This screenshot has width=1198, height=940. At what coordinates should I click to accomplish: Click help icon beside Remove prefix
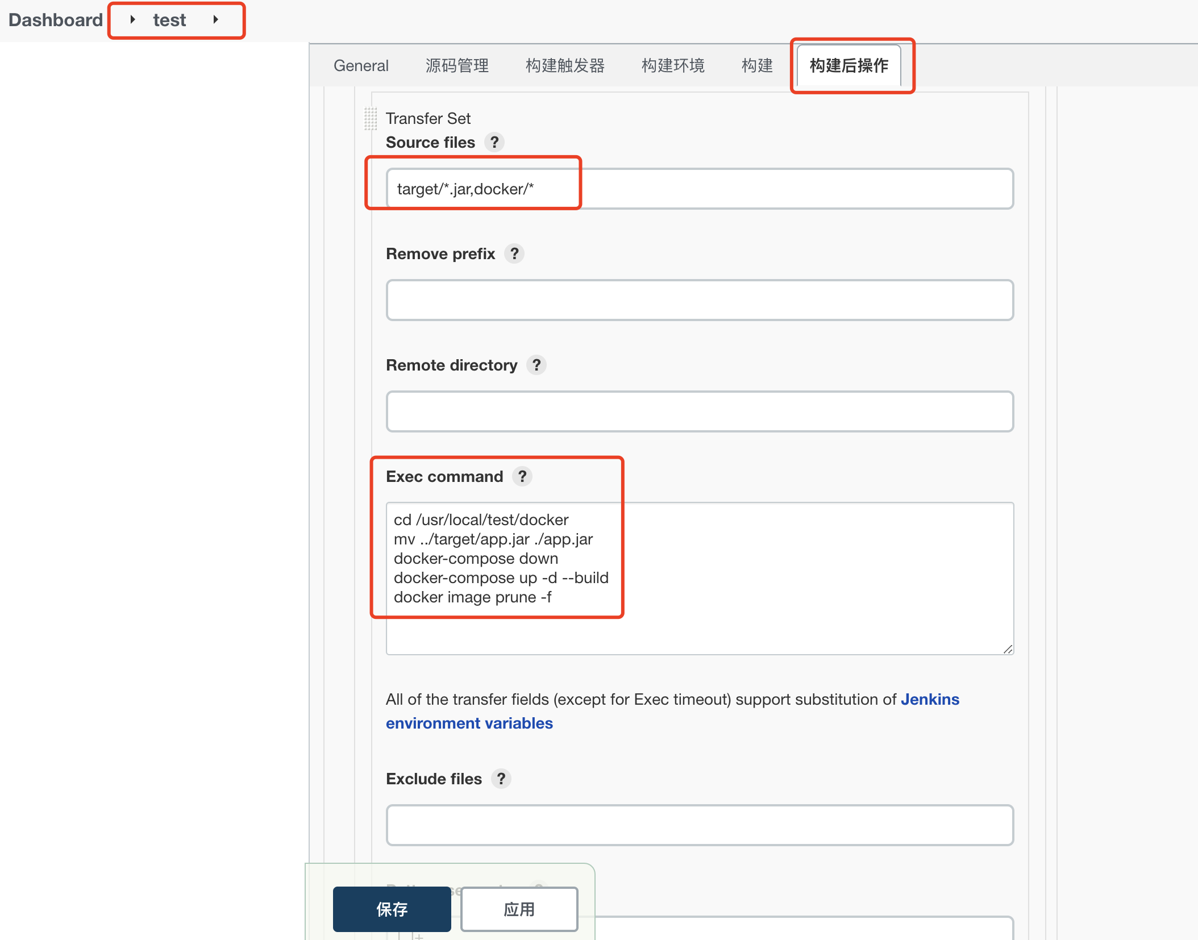point(514,253)
